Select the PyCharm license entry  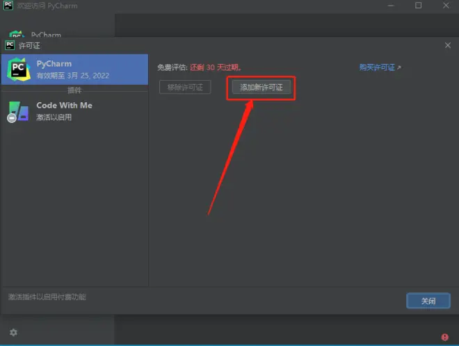(74, 69)
